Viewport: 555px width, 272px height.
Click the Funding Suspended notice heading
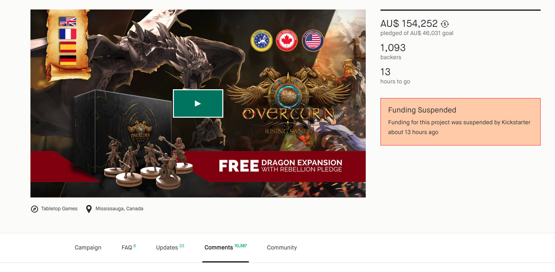(422, 110)
